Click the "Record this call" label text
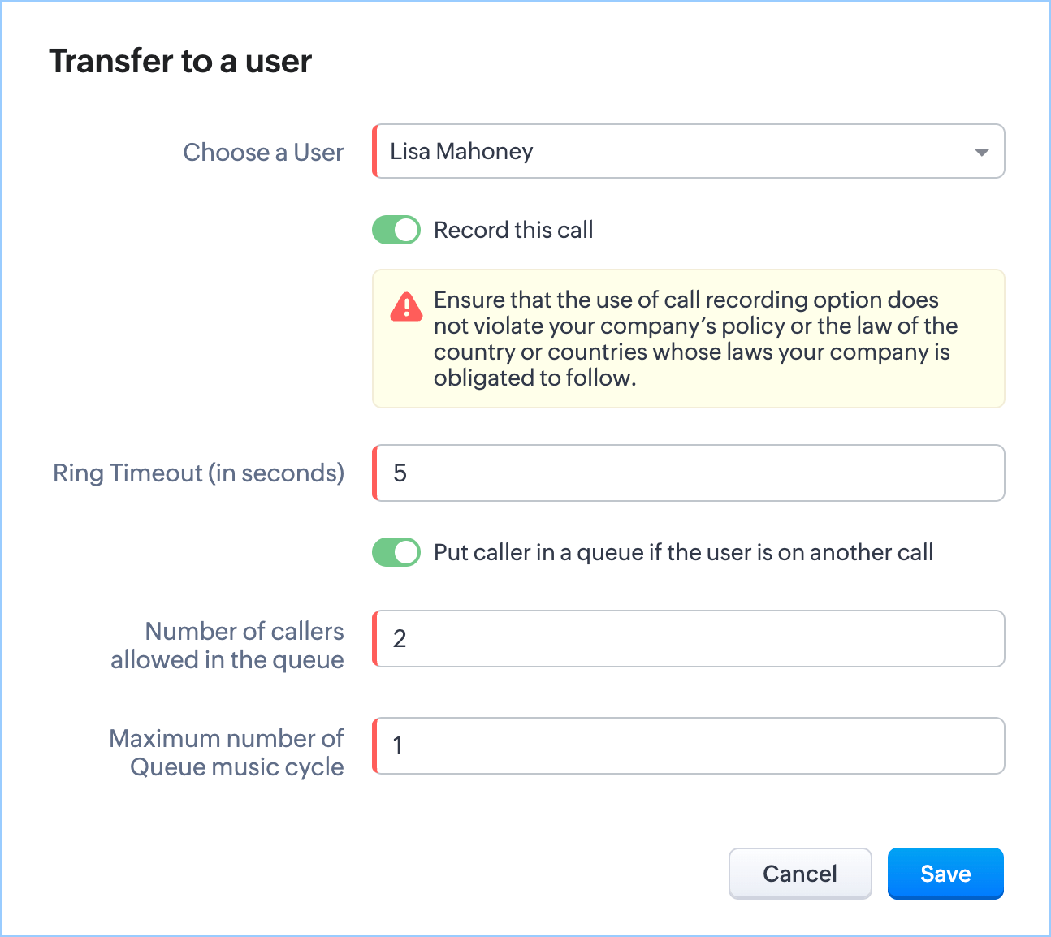The width and height of the screenshot is (1051, 937). (513, 230)
